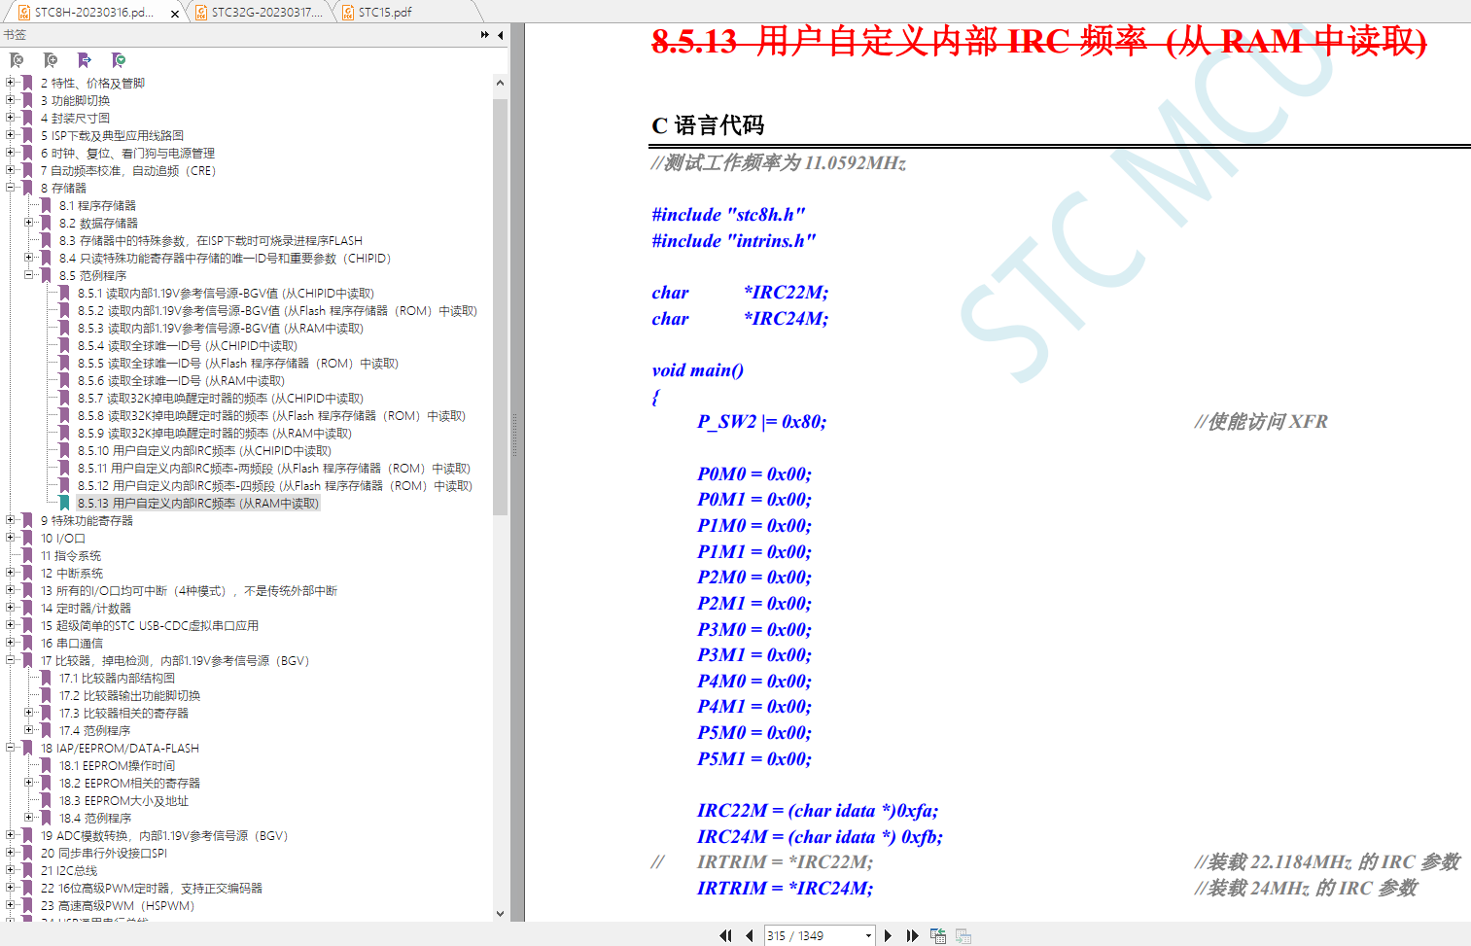Click the bookmark with arrow icon
The image size is (1471, 946).
pyautogui.click(x=85, y=60)
